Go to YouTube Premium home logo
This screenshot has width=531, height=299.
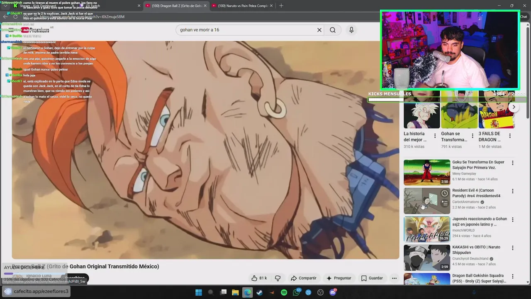(36, 30)
